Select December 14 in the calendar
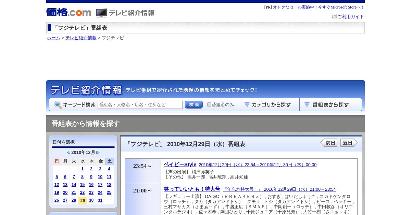411x215 pixels. point(74,185)
